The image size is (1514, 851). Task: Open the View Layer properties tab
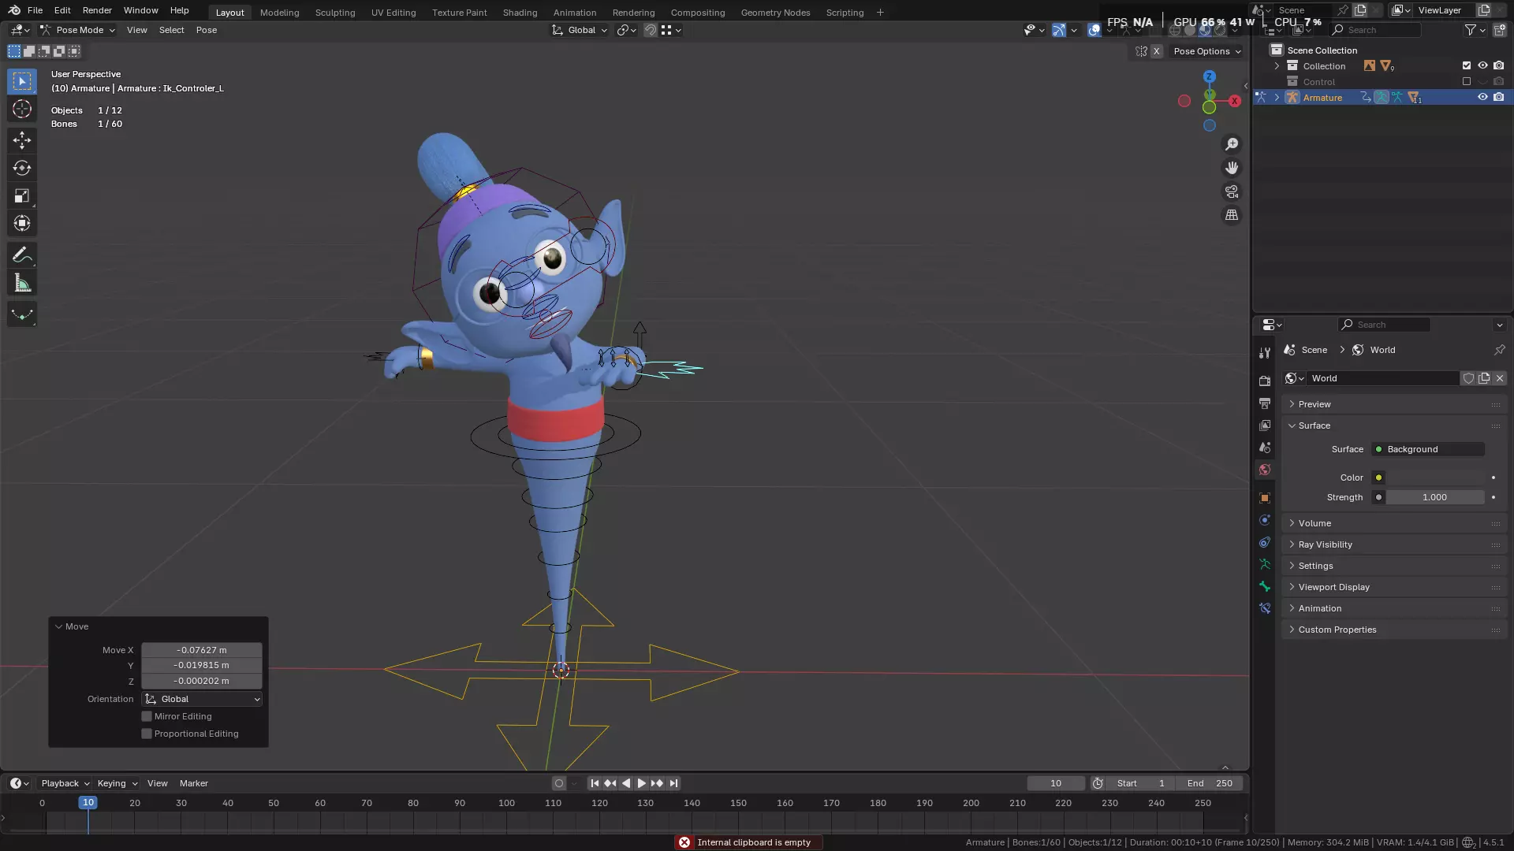[x=1265, y=425]
